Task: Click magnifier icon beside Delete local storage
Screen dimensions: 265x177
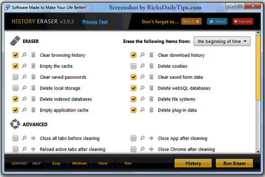Action: coord(24,88)
